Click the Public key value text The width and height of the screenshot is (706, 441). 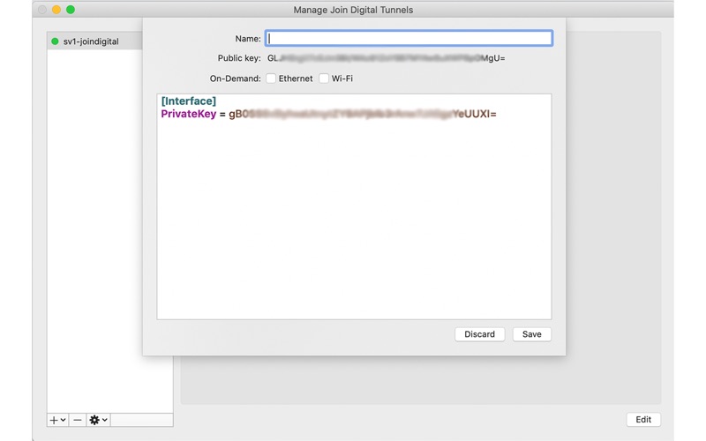pyautogui.click(x=386, y=58)
